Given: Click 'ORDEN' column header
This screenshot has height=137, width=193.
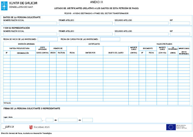Looking at the screenshot, I should (53, 53).
